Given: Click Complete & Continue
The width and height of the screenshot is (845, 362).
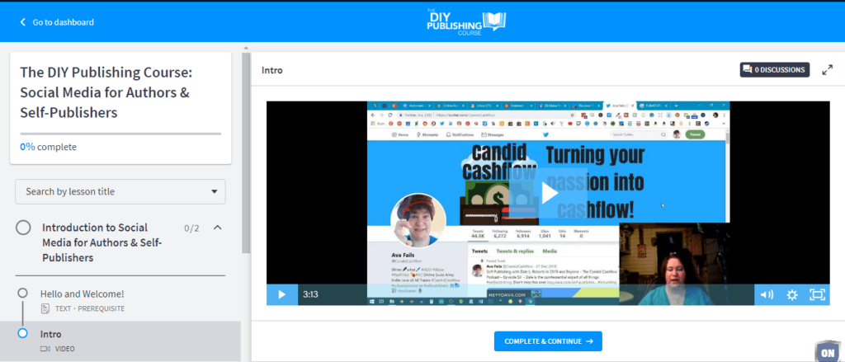Looking at the screenshot, I should tap(548, 341).
